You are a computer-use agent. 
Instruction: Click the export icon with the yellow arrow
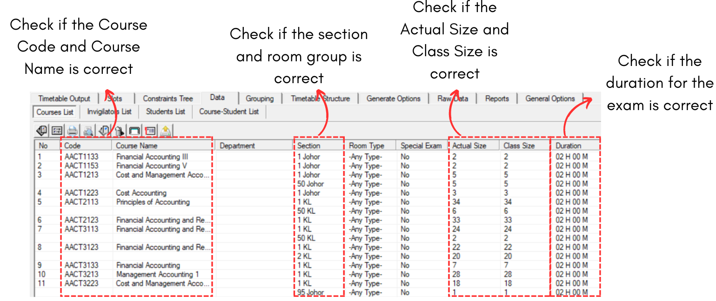click(x=165, y=131)
